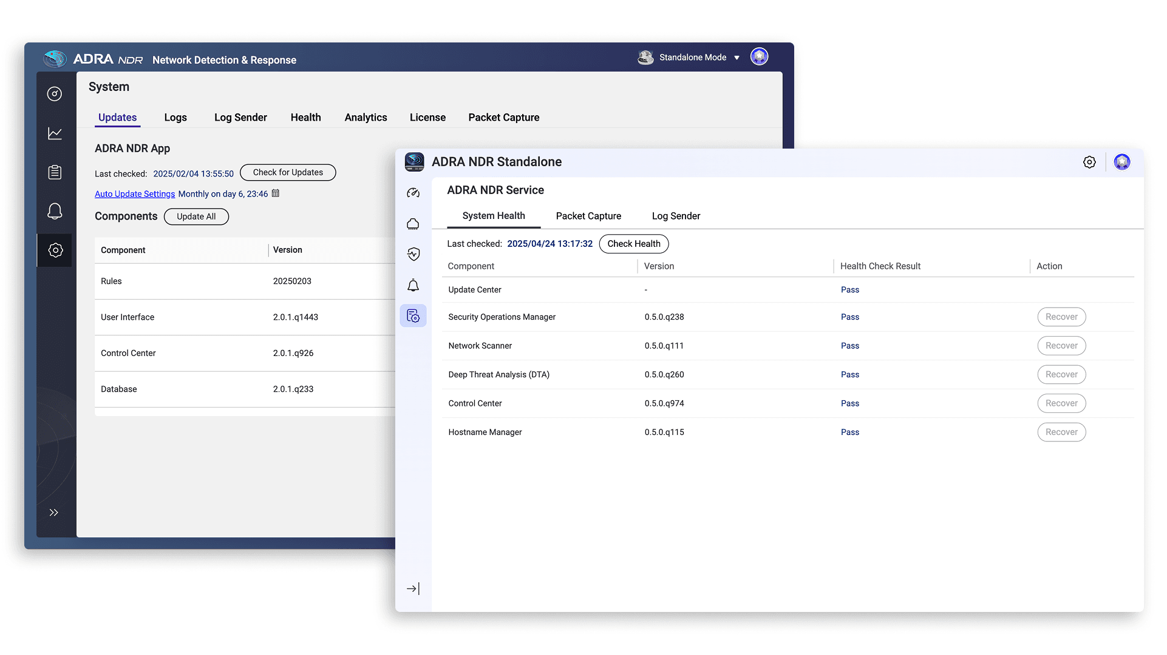Open the dashboard compass icon in dark sidebar
The width and height of the screenshot is (1167, 655).
tap(55, 94)
